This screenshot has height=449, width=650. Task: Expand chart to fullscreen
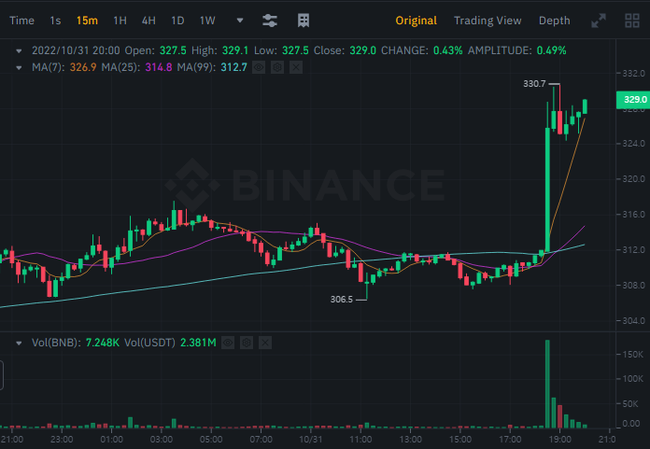point(601,20)
